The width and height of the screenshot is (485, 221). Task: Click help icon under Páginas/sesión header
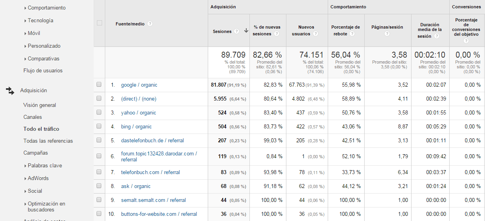387,34
